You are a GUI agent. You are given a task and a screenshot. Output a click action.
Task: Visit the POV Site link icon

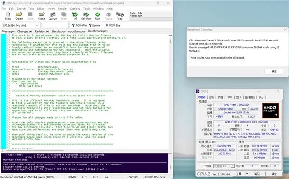tap(113, 25)
